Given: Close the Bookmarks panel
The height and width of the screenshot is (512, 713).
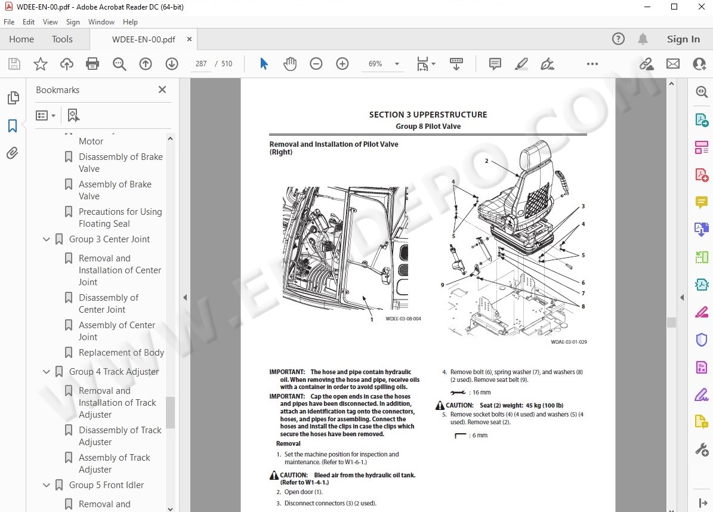Looking at the screenshot, I should point(162,90).
